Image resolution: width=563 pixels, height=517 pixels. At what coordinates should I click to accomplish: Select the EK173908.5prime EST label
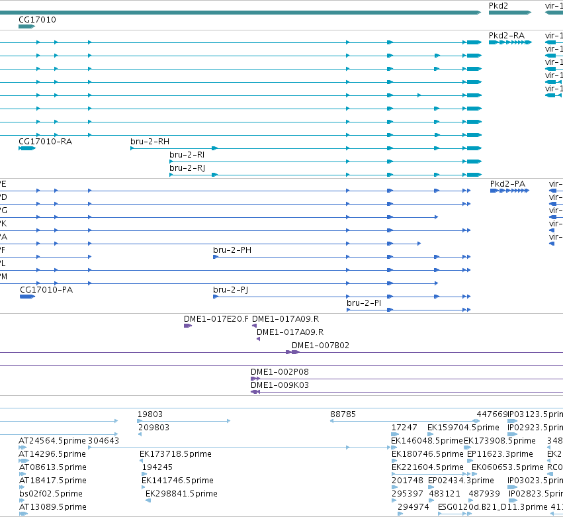coord(499,441)
